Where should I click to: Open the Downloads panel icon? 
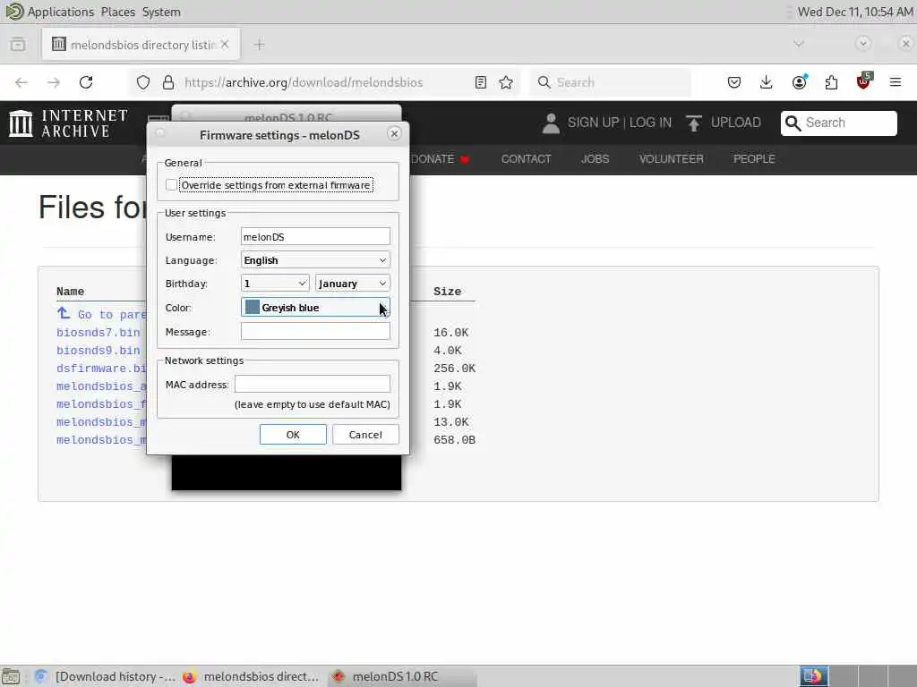(x=767, y=82)
